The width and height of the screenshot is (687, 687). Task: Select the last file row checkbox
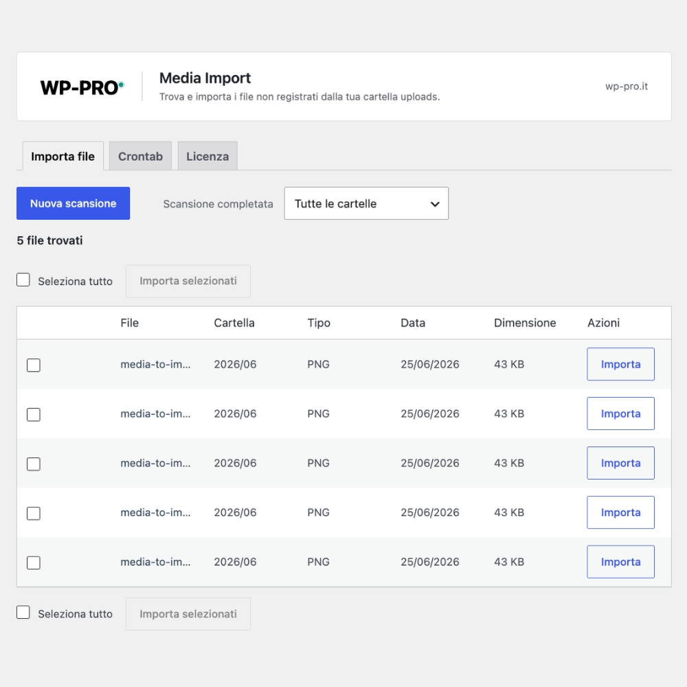[x=33, y=563]
